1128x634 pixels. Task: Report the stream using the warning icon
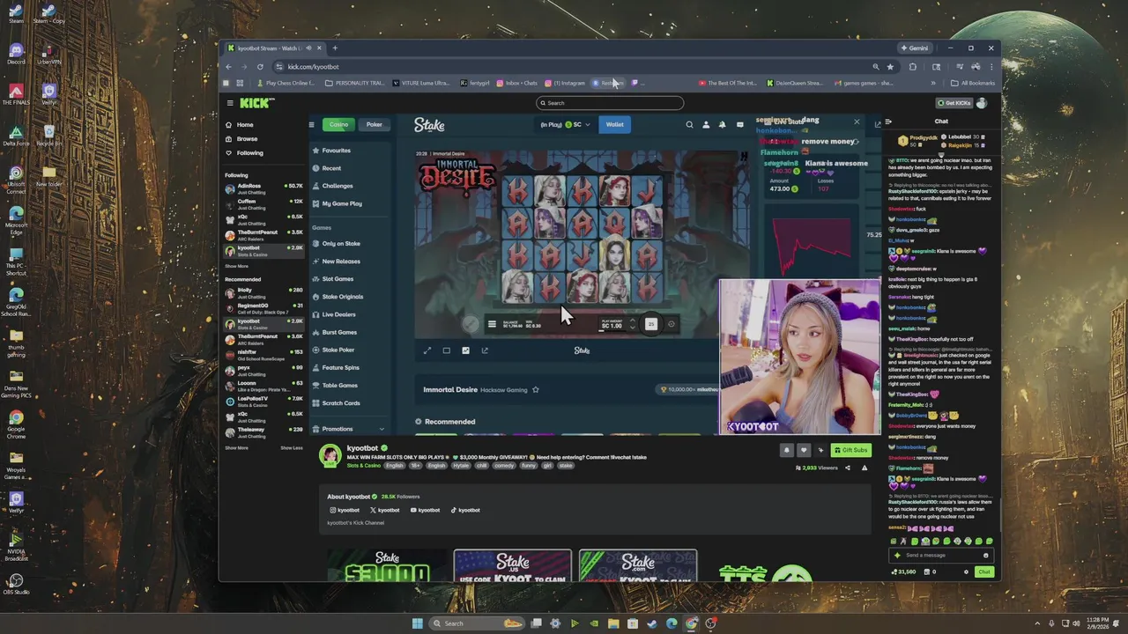(x=865, y=468)
